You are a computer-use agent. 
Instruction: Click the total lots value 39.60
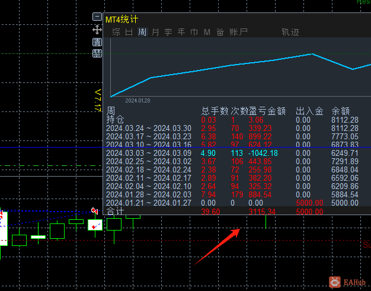pos(210,212)
